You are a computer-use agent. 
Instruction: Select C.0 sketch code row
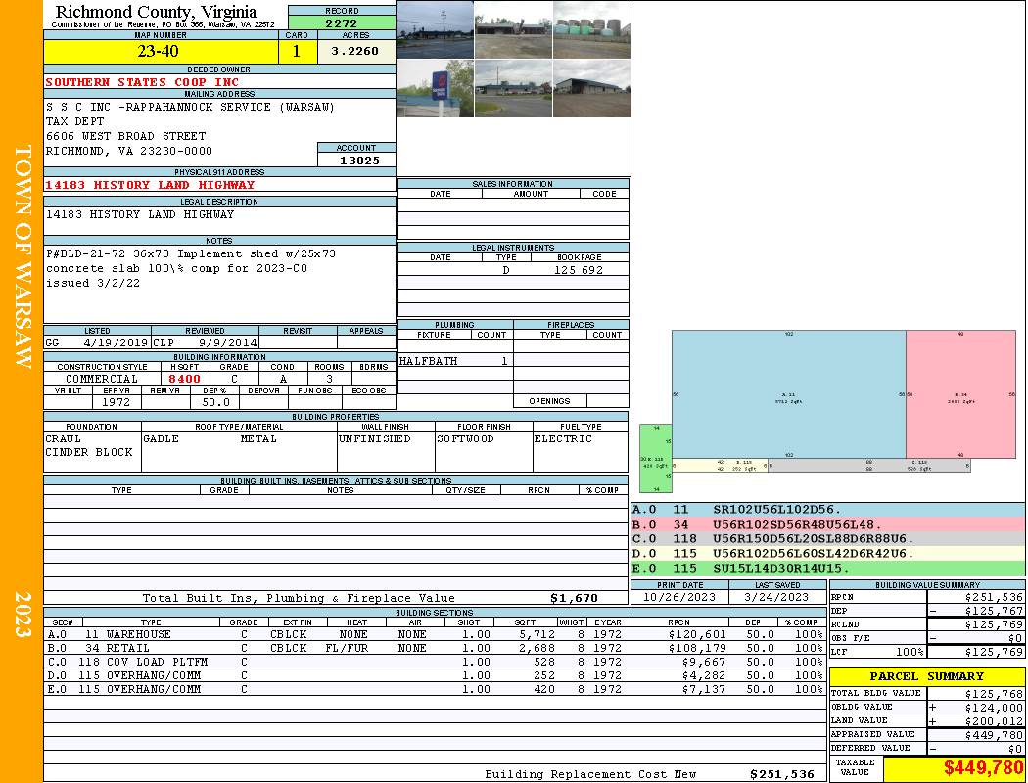[828, 538]
